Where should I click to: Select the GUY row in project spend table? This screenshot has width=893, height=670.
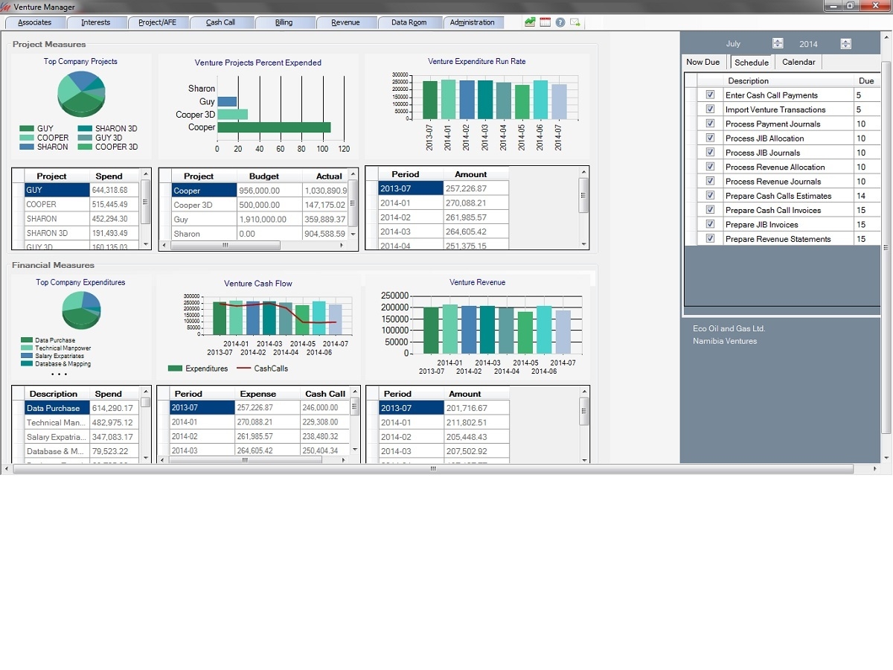[x=82, y=191]
